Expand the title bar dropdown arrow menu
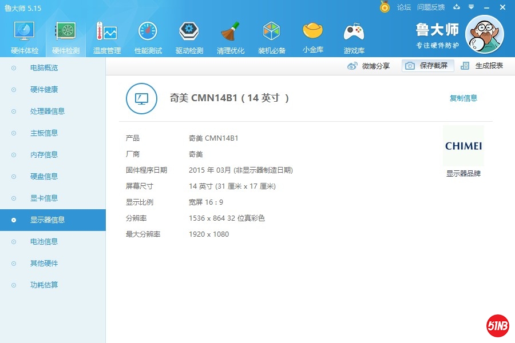 [x=471, y=7]
